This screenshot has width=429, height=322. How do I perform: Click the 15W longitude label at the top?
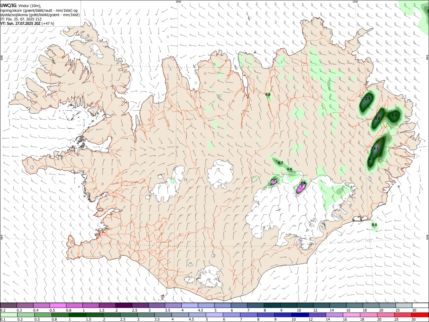(x=355, y=2)
